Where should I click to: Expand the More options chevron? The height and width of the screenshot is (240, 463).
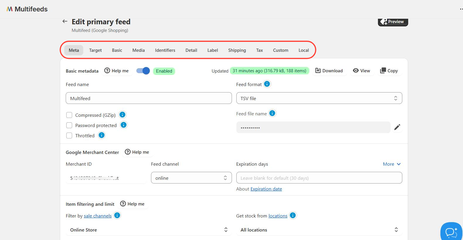point(392,164)
